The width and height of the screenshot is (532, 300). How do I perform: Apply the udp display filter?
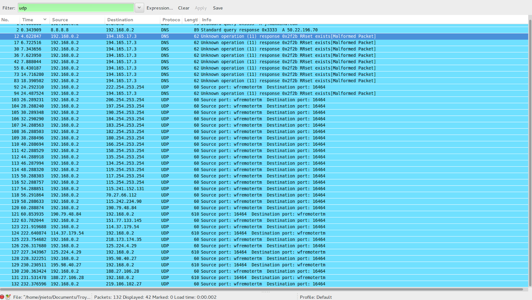pyautogui.click(x=201, y=8)
